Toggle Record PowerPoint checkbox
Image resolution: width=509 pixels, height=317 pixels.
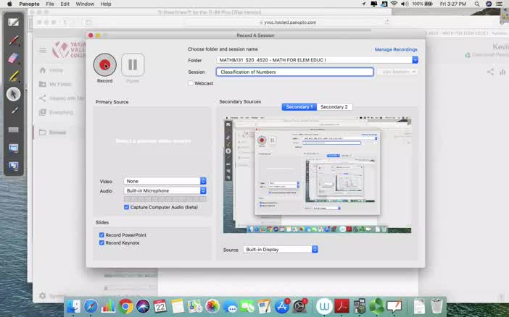(102, 235)
